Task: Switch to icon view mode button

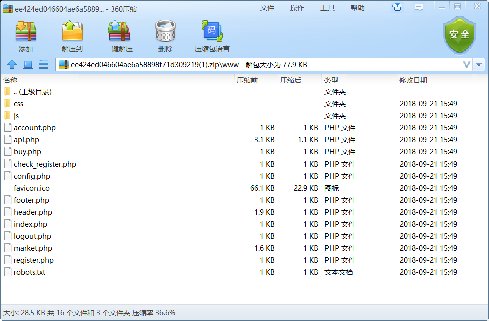Action: (28, 65)
